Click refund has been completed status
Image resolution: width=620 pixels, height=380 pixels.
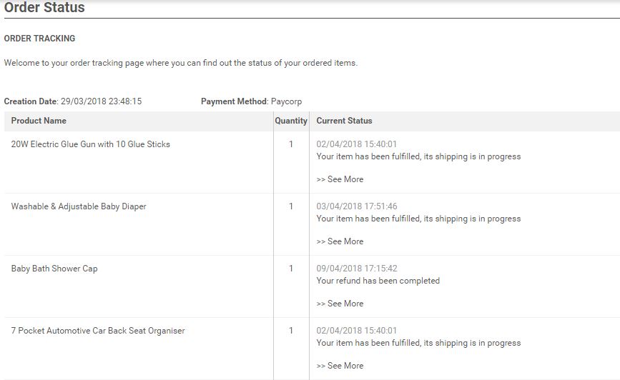tap(378, 281)
